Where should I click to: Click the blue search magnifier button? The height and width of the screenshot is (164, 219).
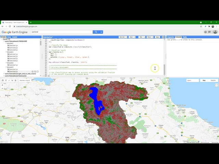point(96,32)
